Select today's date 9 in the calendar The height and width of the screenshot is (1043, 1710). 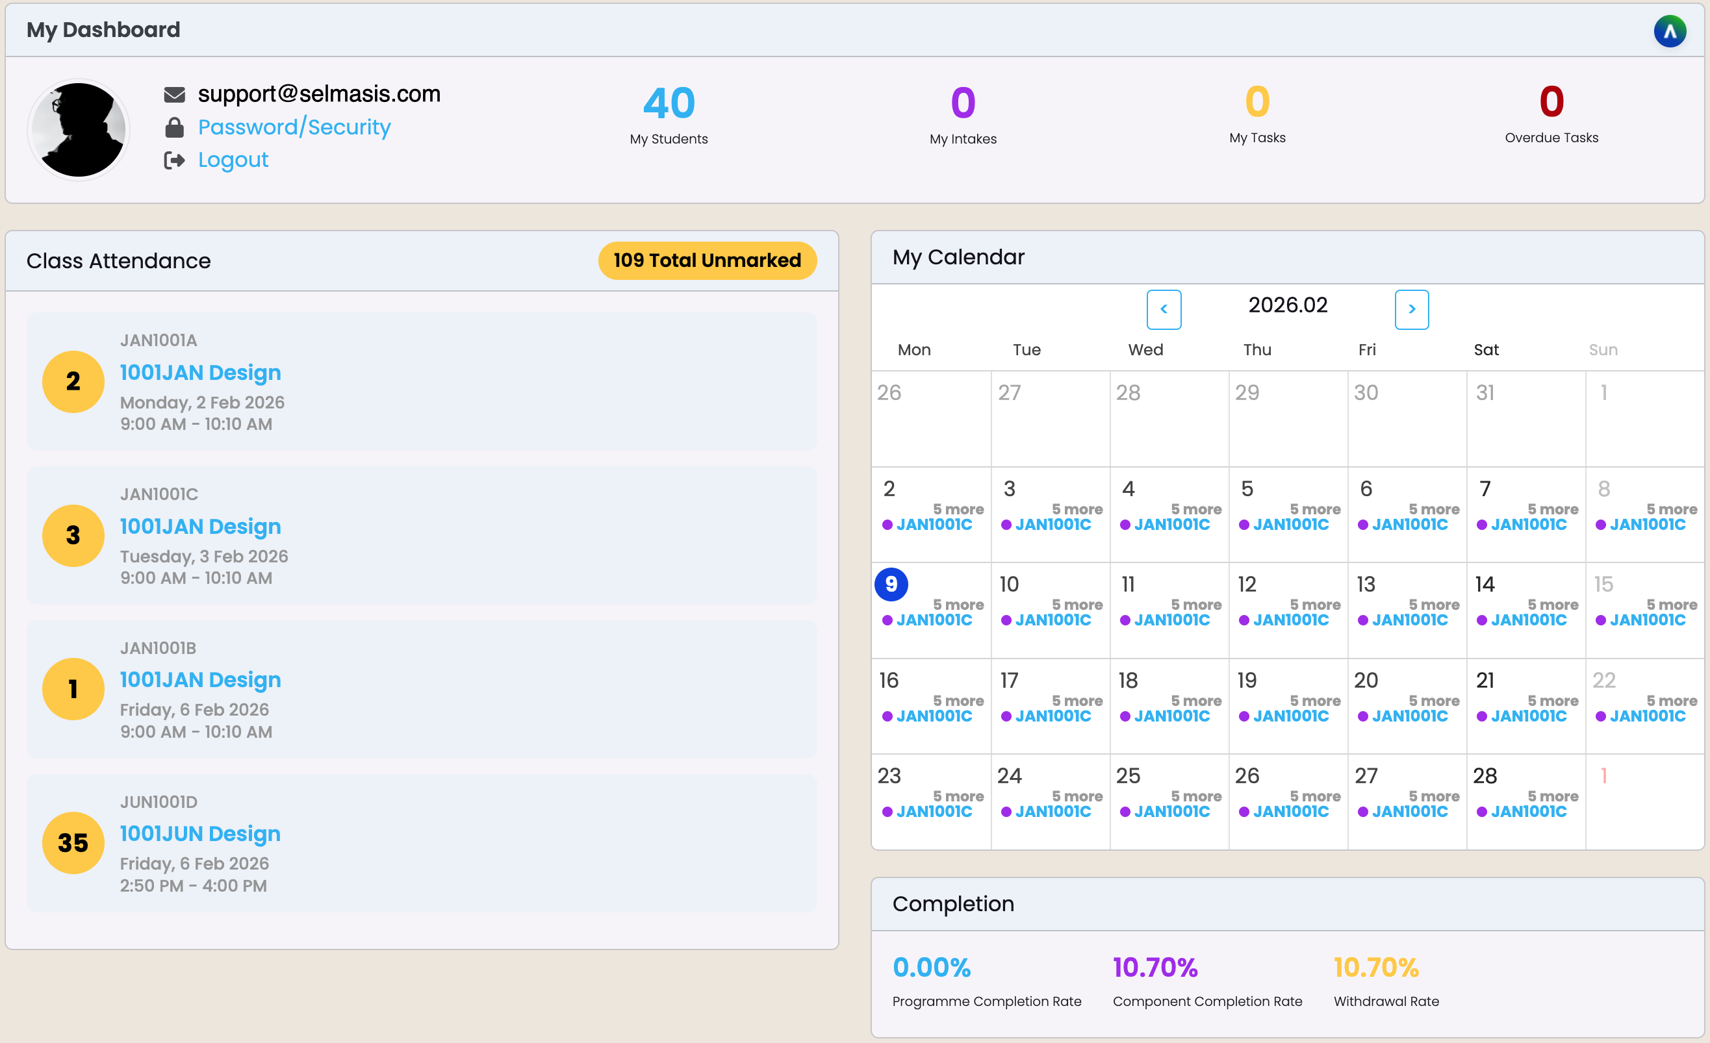click(891, 584)
